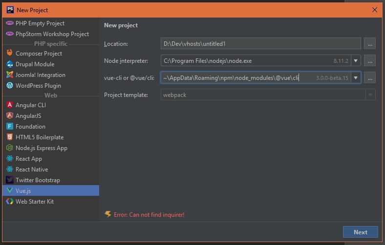Choose React App project type
The image size is (385, 245).
(x=51, y=159)
